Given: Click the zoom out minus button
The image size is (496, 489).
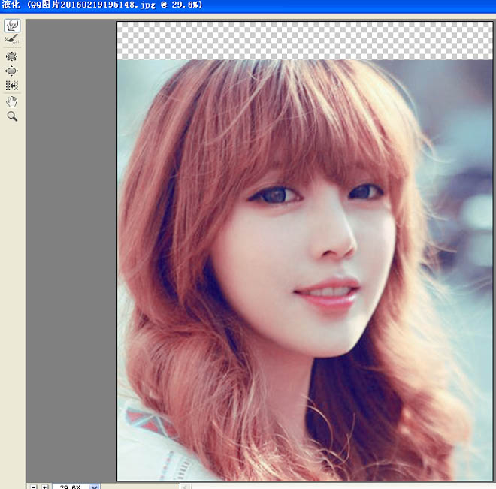Looking at the screenshot, I should (33, 486).
